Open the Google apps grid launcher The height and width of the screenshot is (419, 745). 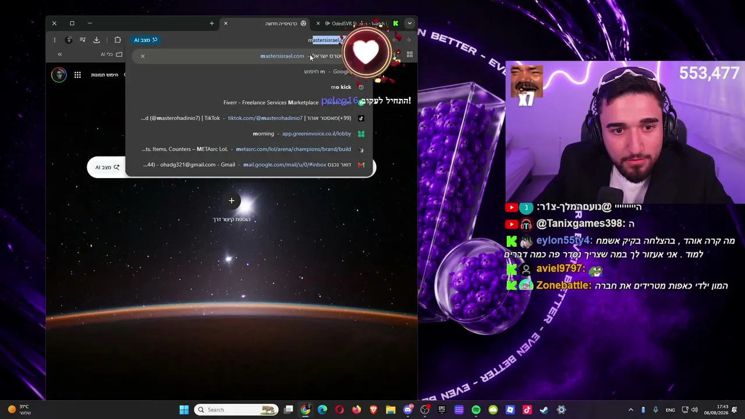pyautogui.click(x=77, y=74)
